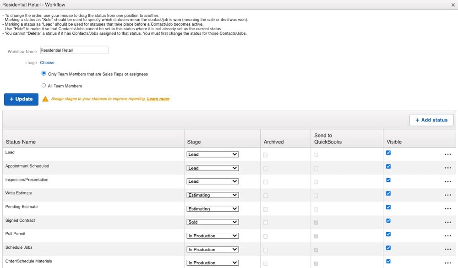Select the All Team Members radio option
Screen dimensions: 458x268
44,86
